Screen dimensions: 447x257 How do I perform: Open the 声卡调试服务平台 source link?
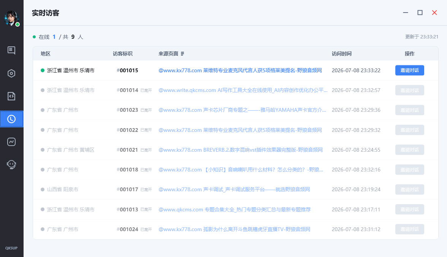234,189
